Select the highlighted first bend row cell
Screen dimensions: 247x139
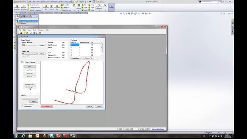tap(74, 45)
